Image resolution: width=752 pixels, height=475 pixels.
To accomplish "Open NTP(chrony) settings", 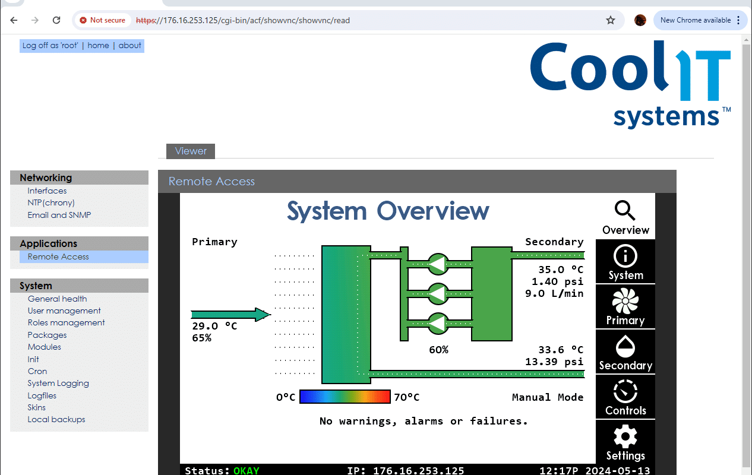I will point(51,202).
